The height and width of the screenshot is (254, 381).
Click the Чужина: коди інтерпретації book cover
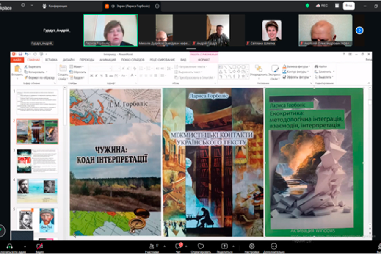[116, 163]
